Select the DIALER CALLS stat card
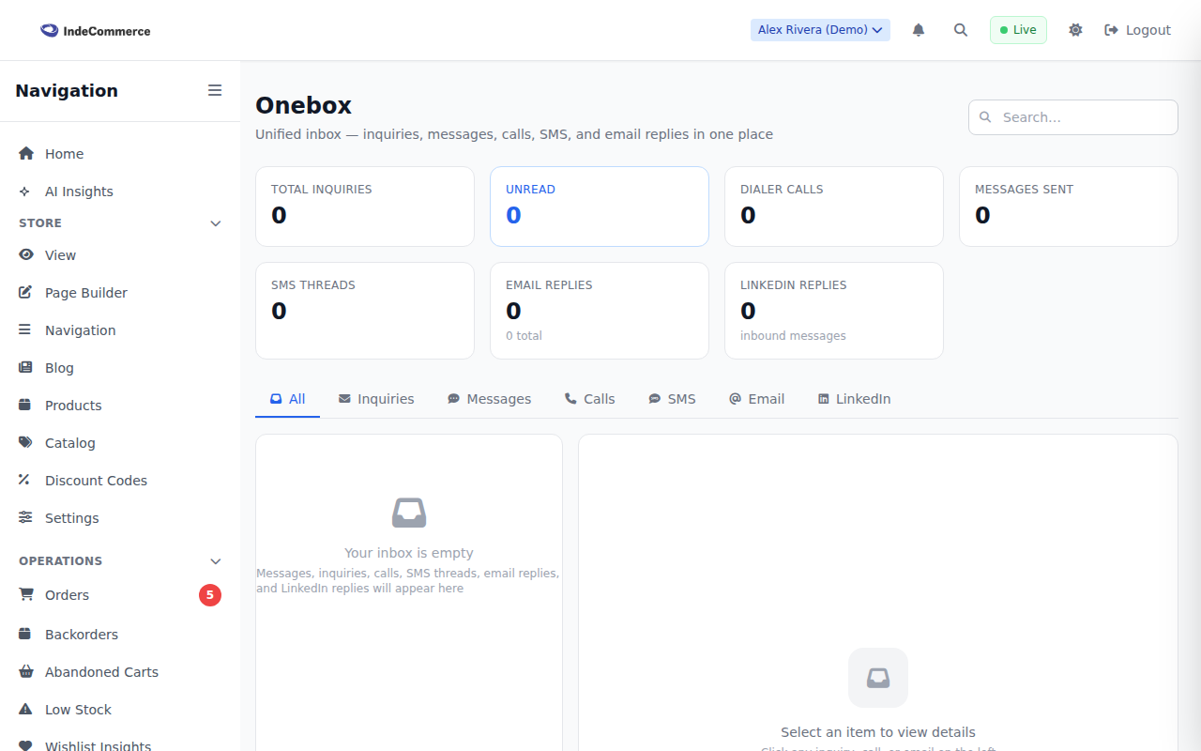Screen dimensions: 1201x751 click(x=834, y=207)
